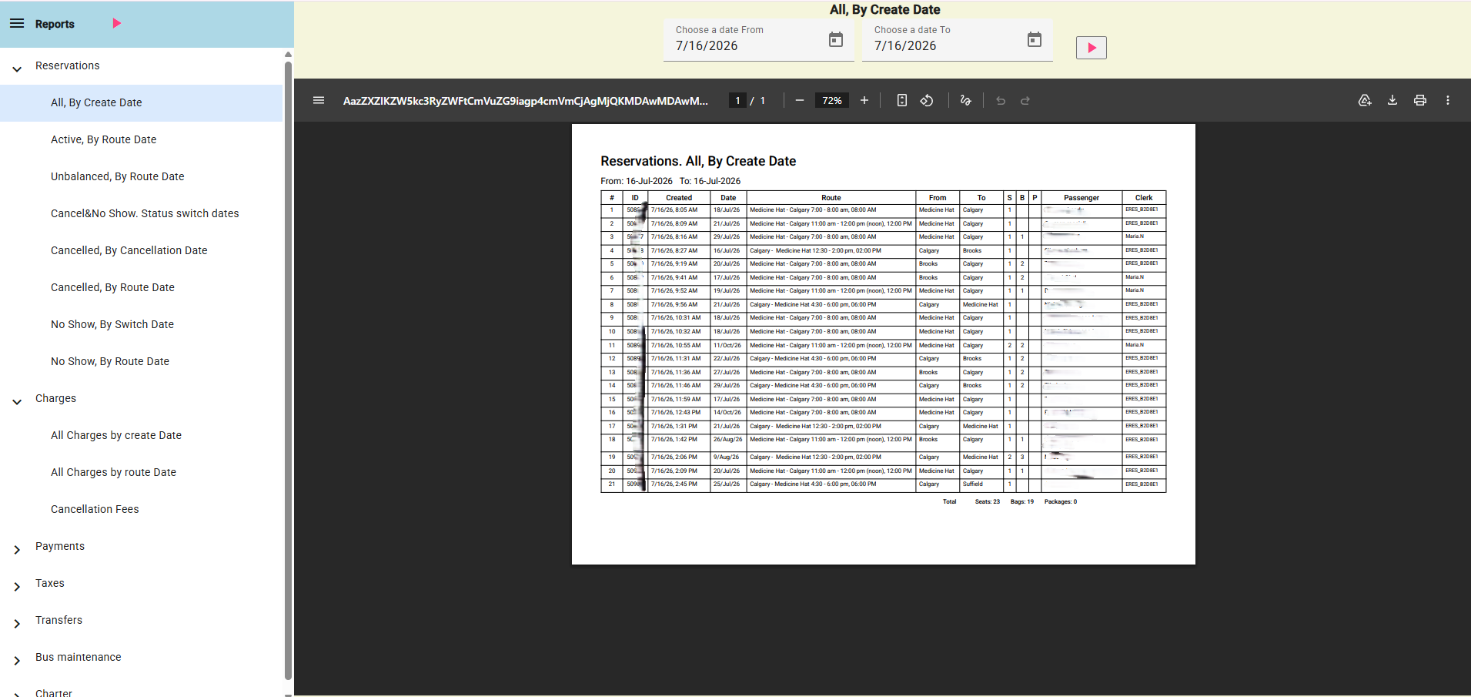Click the 72% zoom level field
The image size is (1471, 697).
[x=832, y=100]
